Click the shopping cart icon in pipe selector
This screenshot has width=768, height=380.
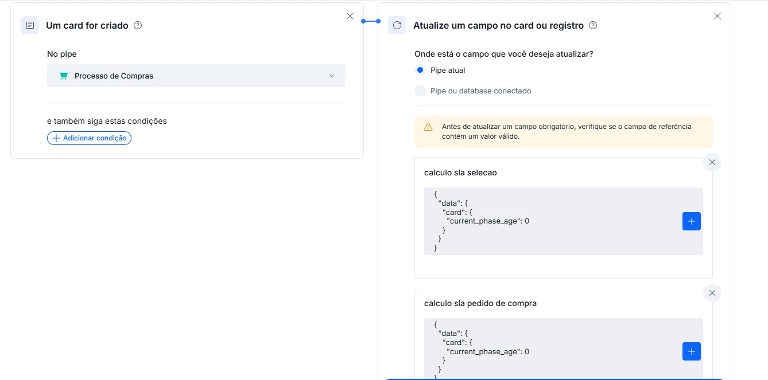(x=64, y=76)
